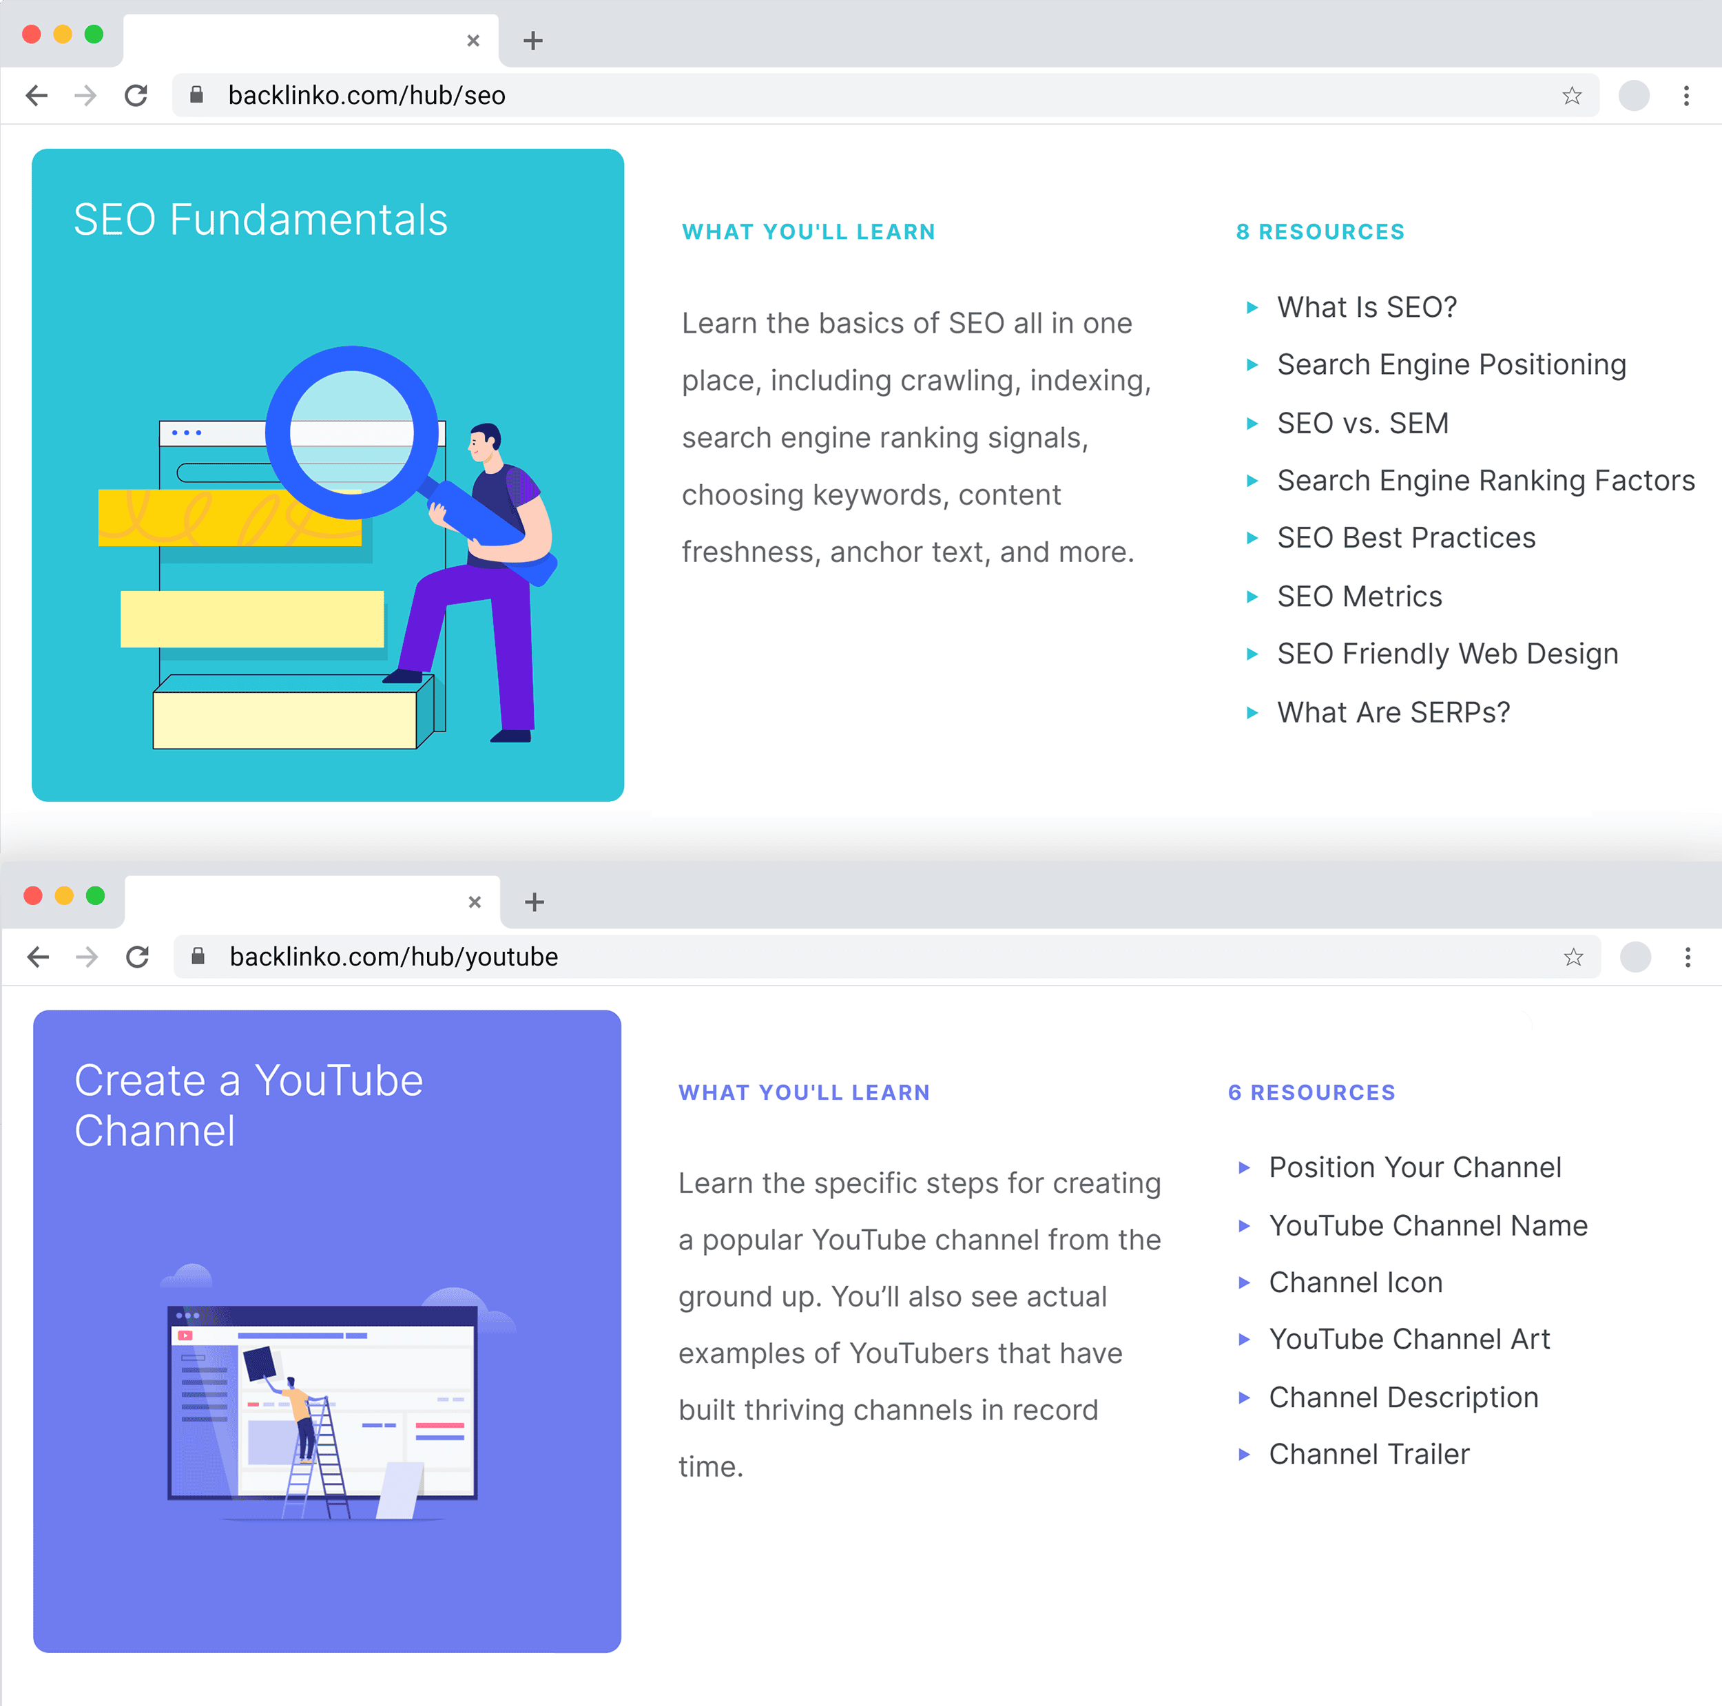Click the arrow beside SEO Best Practices

[1252, 539]
